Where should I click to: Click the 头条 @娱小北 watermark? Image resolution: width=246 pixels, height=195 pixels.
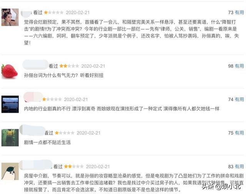coord(221,187)
